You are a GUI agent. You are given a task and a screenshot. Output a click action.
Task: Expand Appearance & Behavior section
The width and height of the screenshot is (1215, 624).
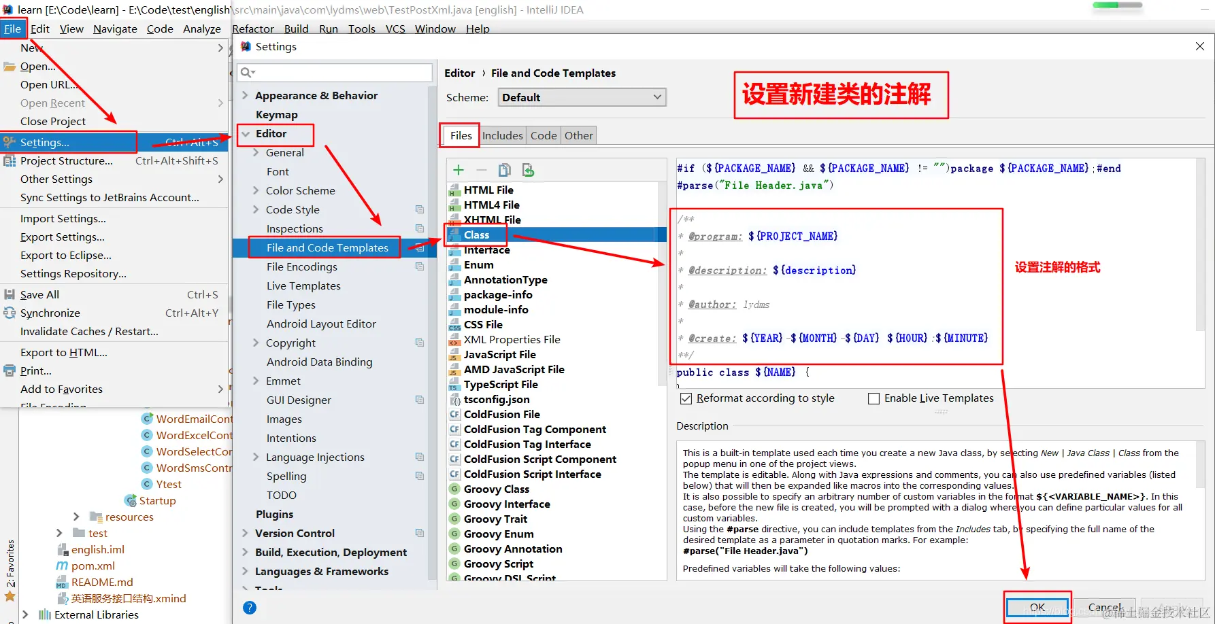(245, 95)
